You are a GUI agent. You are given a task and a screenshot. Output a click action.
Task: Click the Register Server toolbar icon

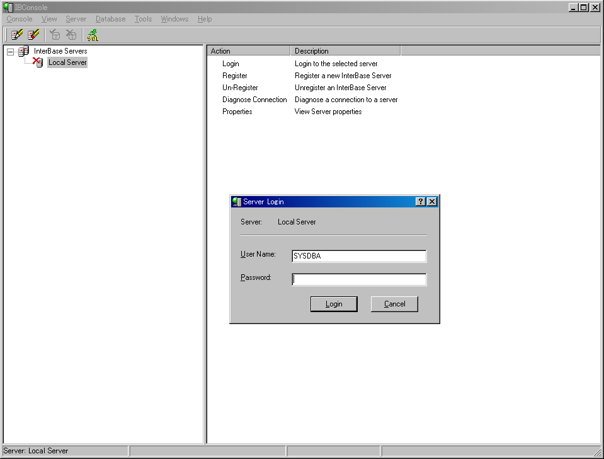coord(17,35)
